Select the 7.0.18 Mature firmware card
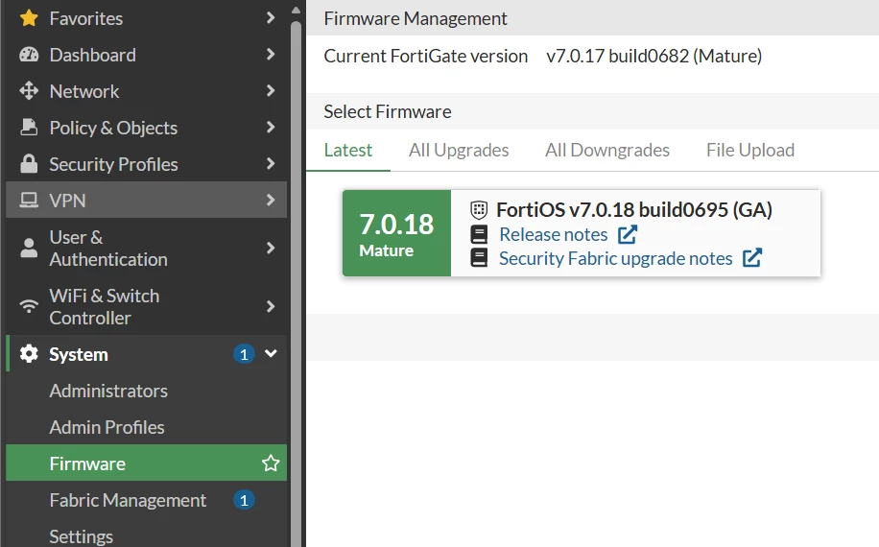Screen dimensions: 879x547 click(x=582, y=233)
